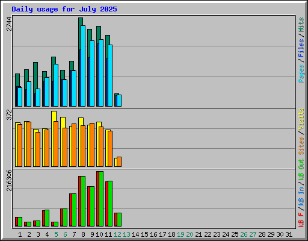
Task: Select the green kB Out bar for day 4
Action: (x=47, y=218)
